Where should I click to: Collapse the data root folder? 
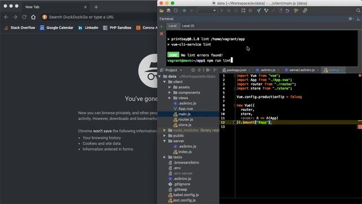(x=160, y=76)
